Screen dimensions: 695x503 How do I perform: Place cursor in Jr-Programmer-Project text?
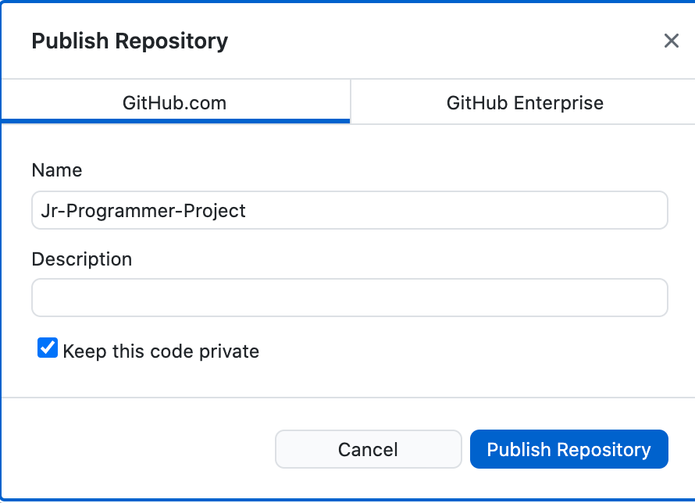pos(143,210)
